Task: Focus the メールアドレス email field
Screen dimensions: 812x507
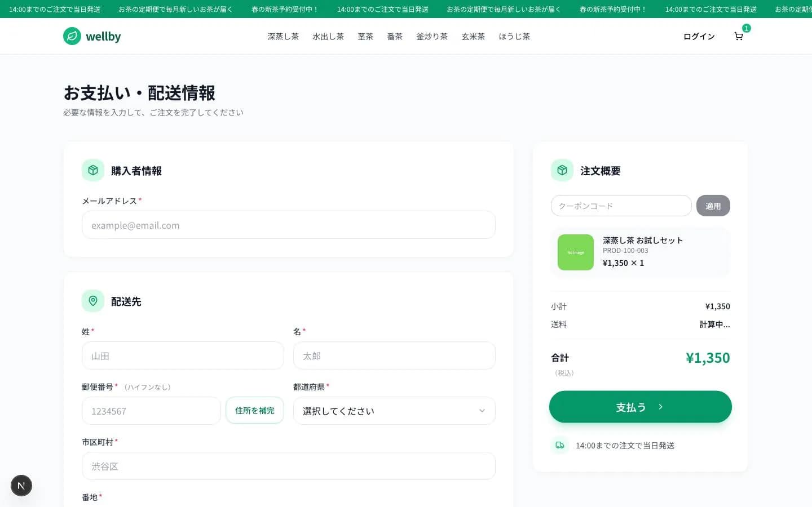Action: tap(289, 225)
